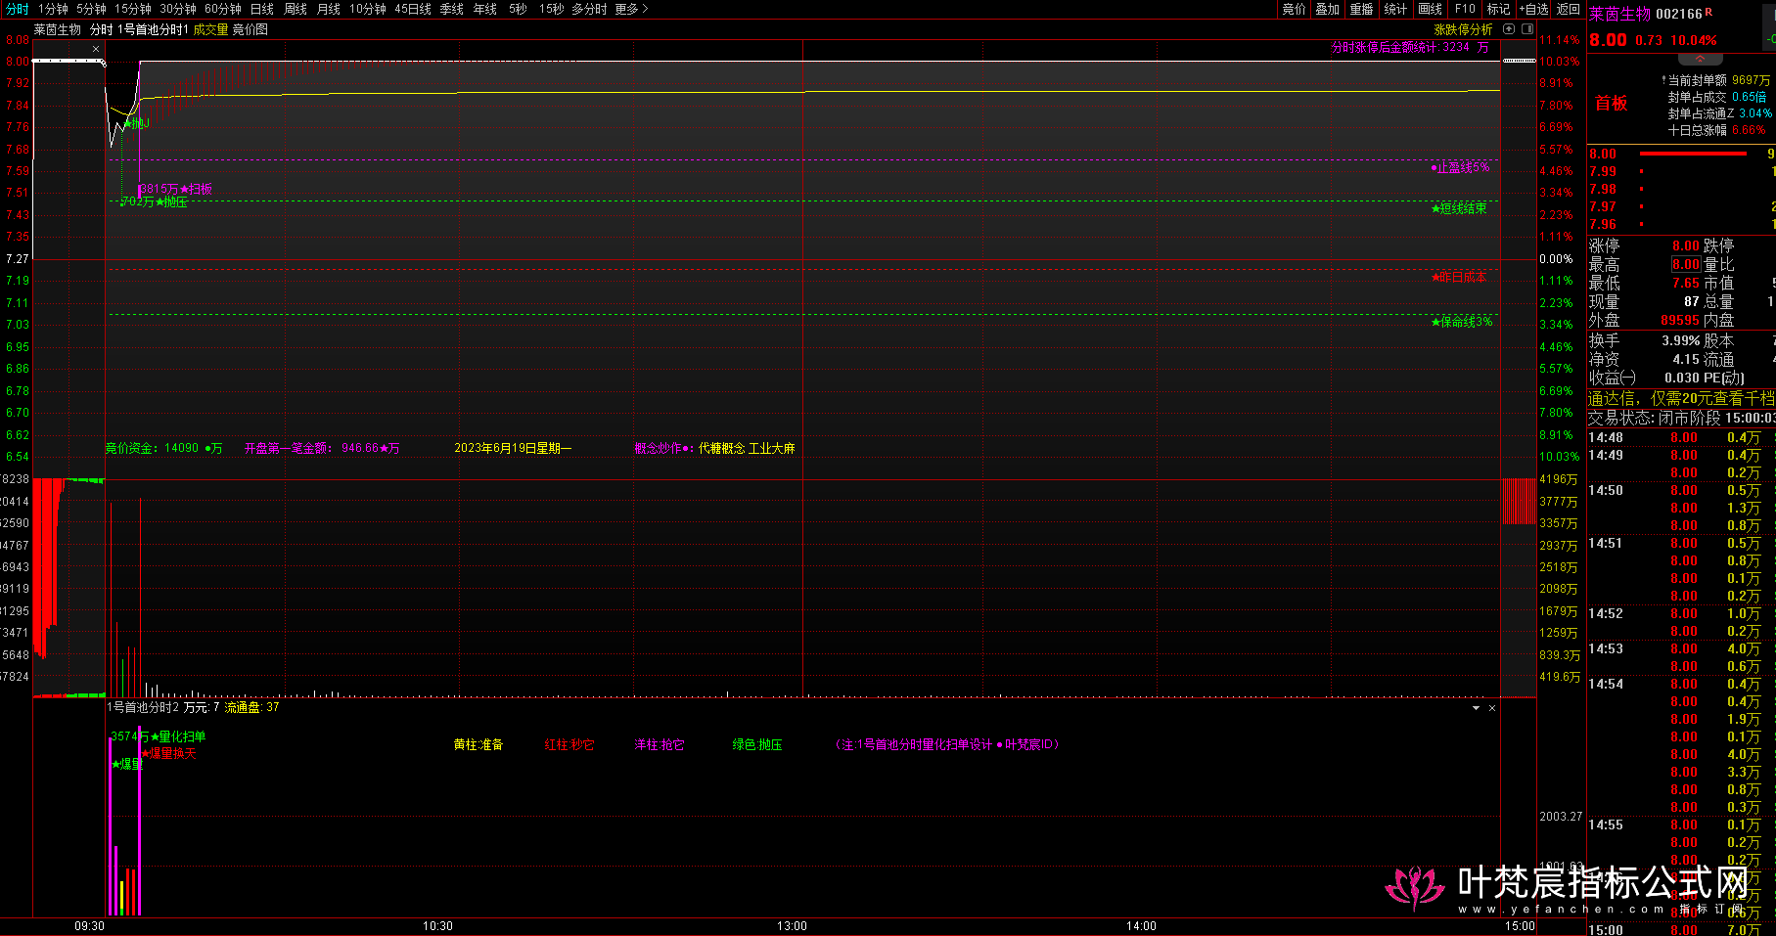Screen dimensions: 1776x936
Task: Open the 统计 statistics tool
Action: click(1395, 9)
